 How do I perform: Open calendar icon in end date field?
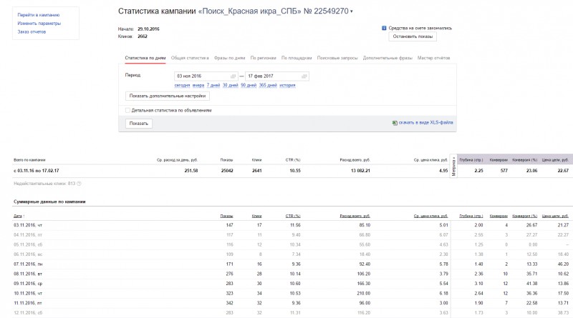pyautogui.click(x=304, y=76)
